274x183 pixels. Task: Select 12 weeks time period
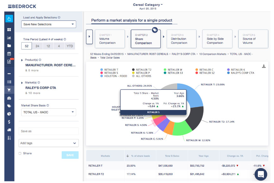click(48, 46)
